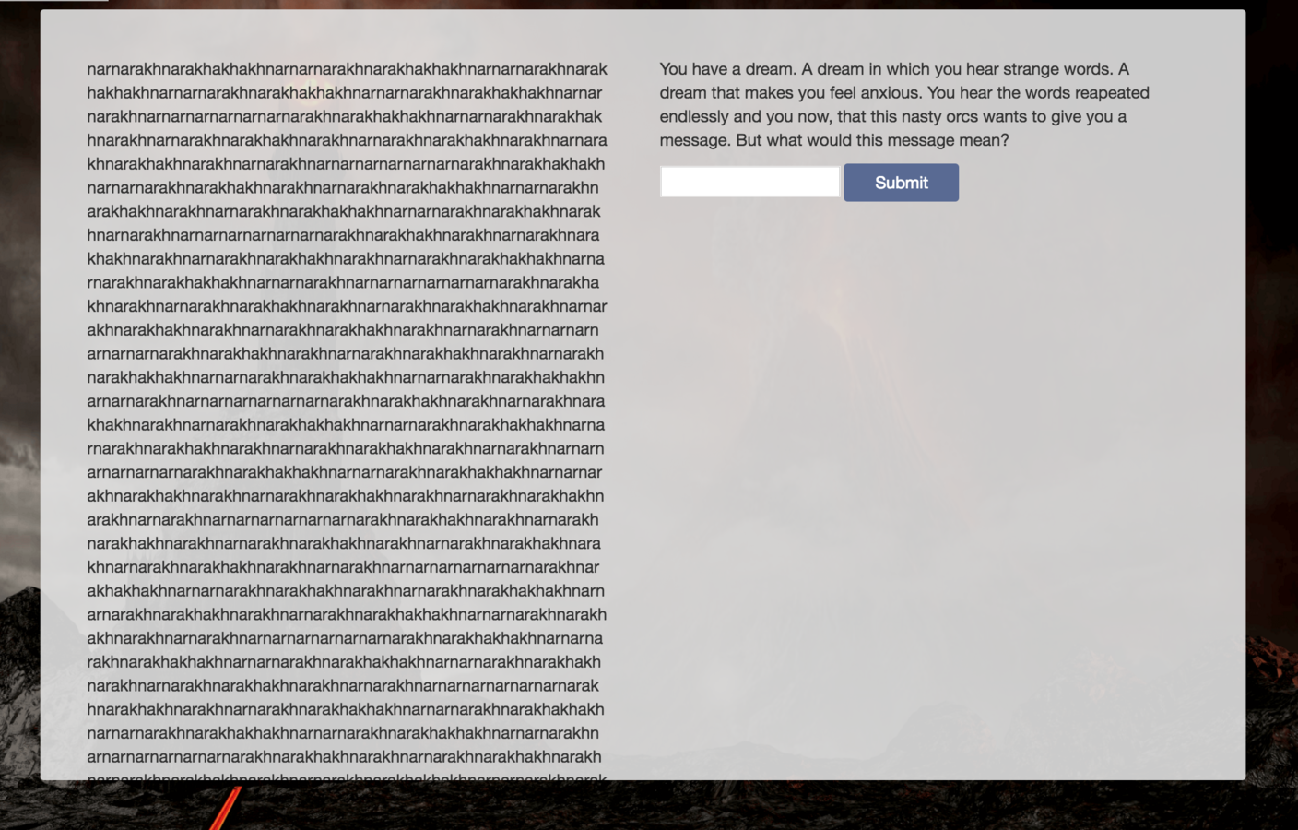Click the chant line starting "akhakhakhnarnarnarakhnarakhakhnarakh"
The height and width of the screenshot is (830, 1298).
point(346,590)
